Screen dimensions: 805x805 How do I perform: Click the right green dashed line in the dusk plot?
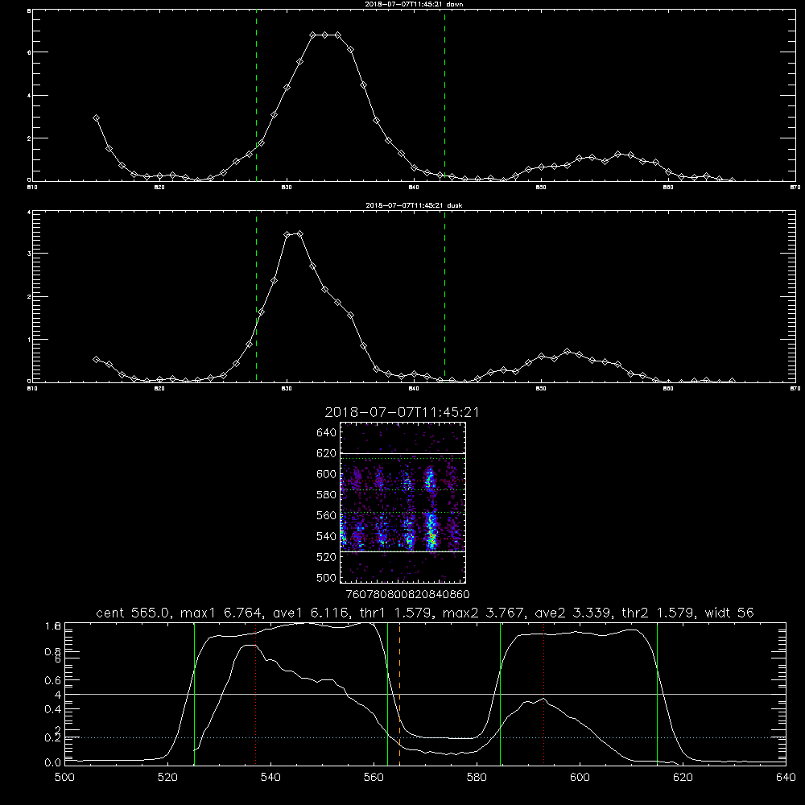444,297
